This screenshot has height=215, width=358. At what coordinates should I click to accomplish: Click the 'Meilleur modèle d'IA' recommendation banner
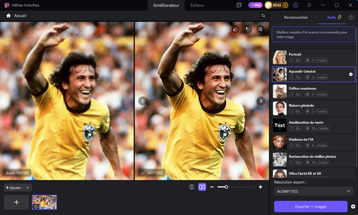pyautogui.click(x=313, y=34)
